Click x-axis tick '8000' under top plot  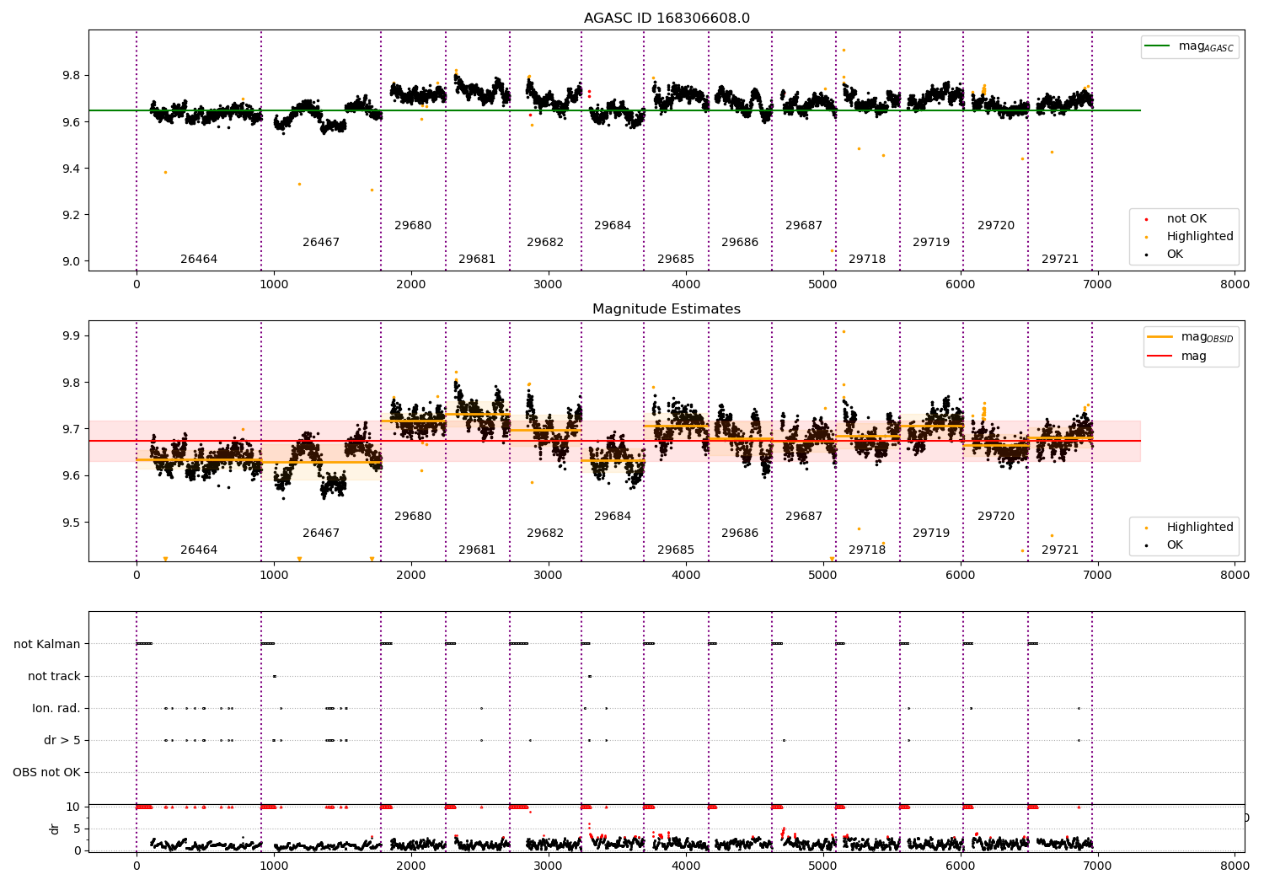tap(1235, 284)
